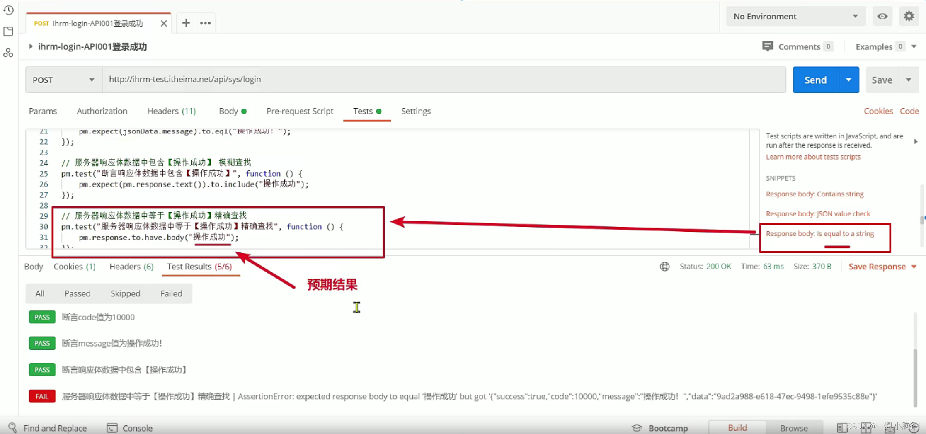Switch to Headers (11) request tab
This screenshot has height=434, width=926.
point(171,111)
